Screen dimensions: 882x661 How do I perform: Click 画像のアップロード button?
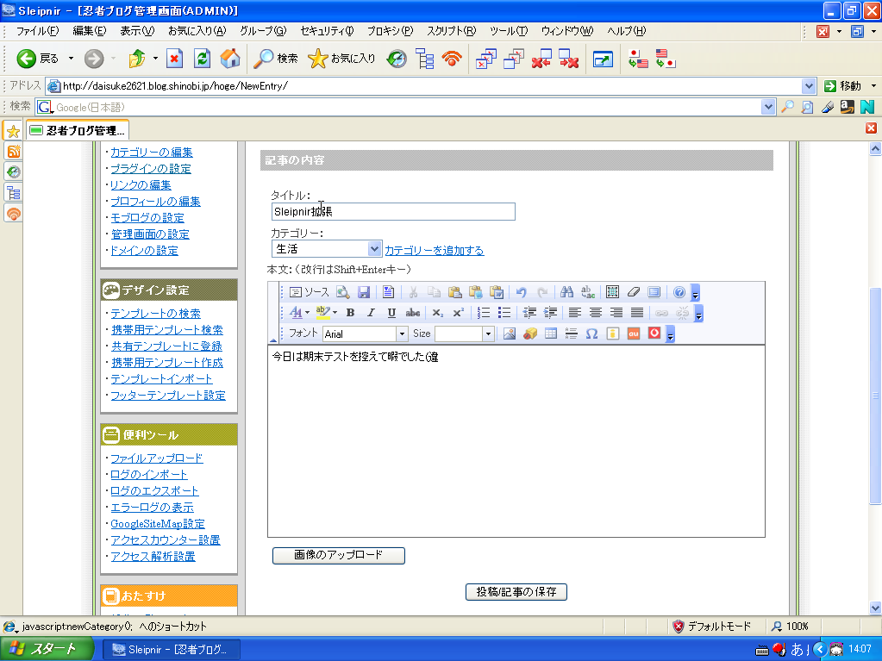pyautogui.click(x=338, y=555)
